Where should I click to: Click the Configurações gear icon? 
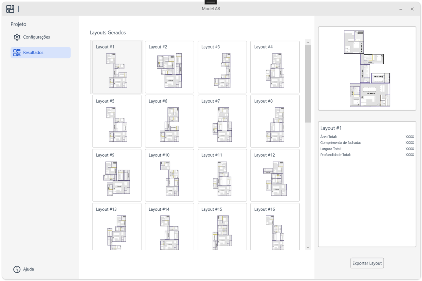17,37
